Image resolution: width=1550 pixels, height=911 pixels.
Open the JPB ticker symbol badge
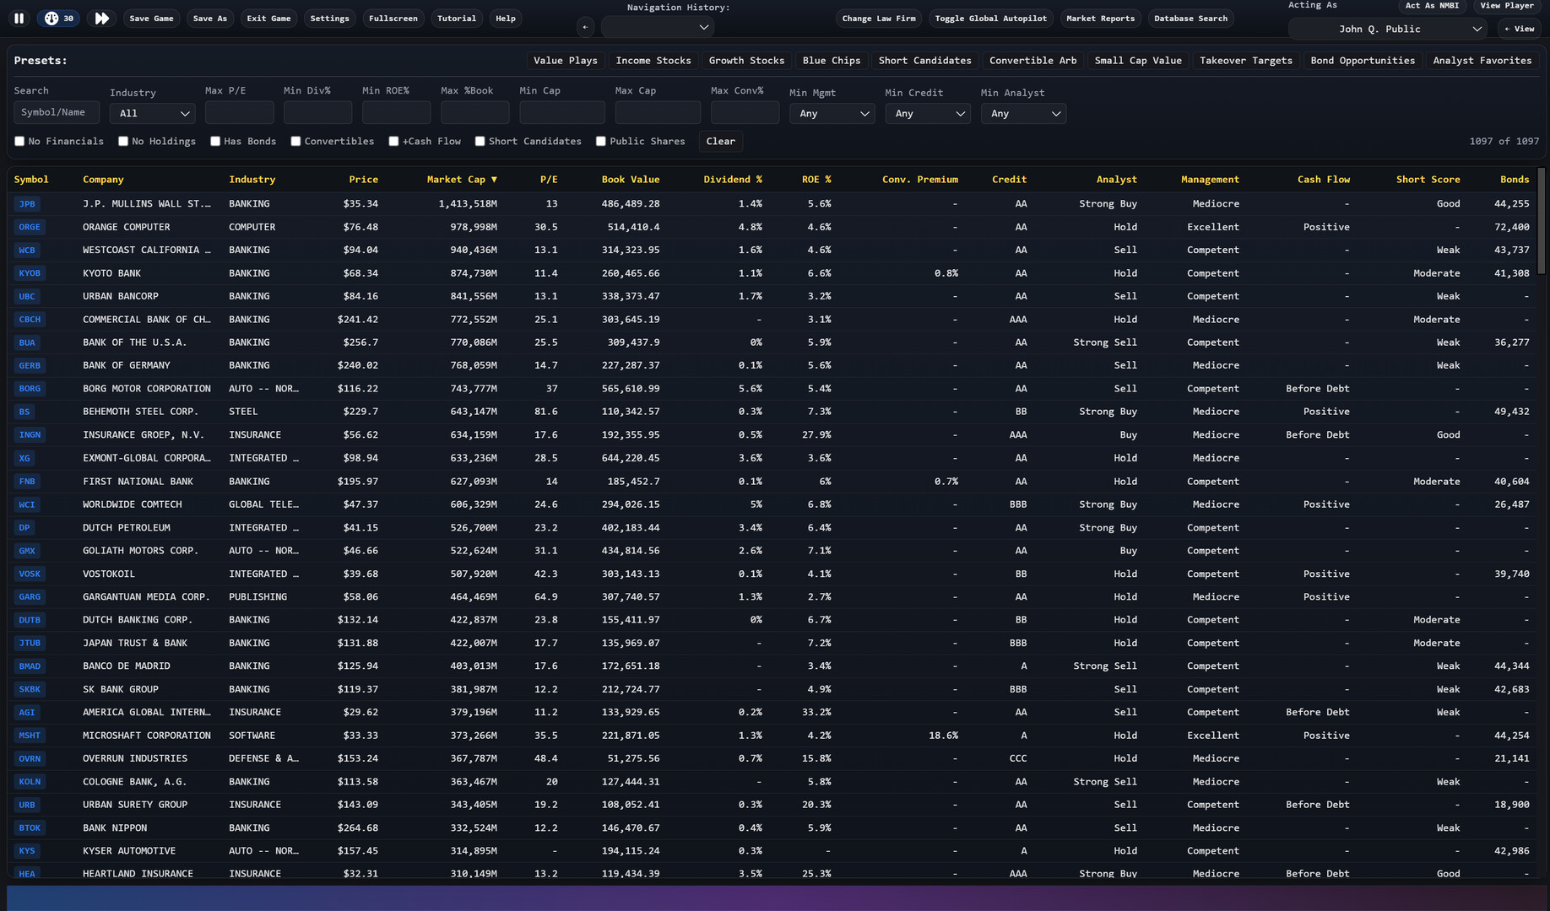point(27,204)
